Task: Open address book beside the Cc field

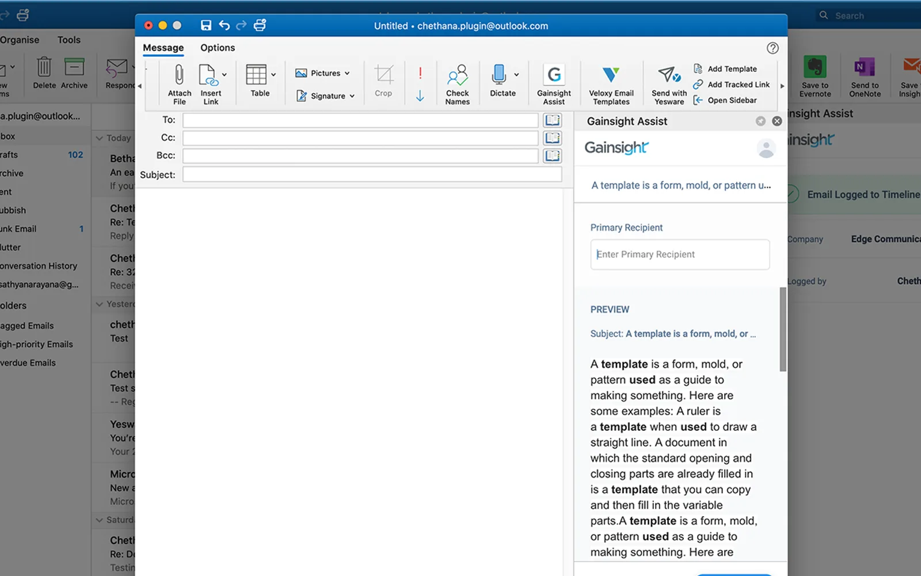Action: click(553, 138)
